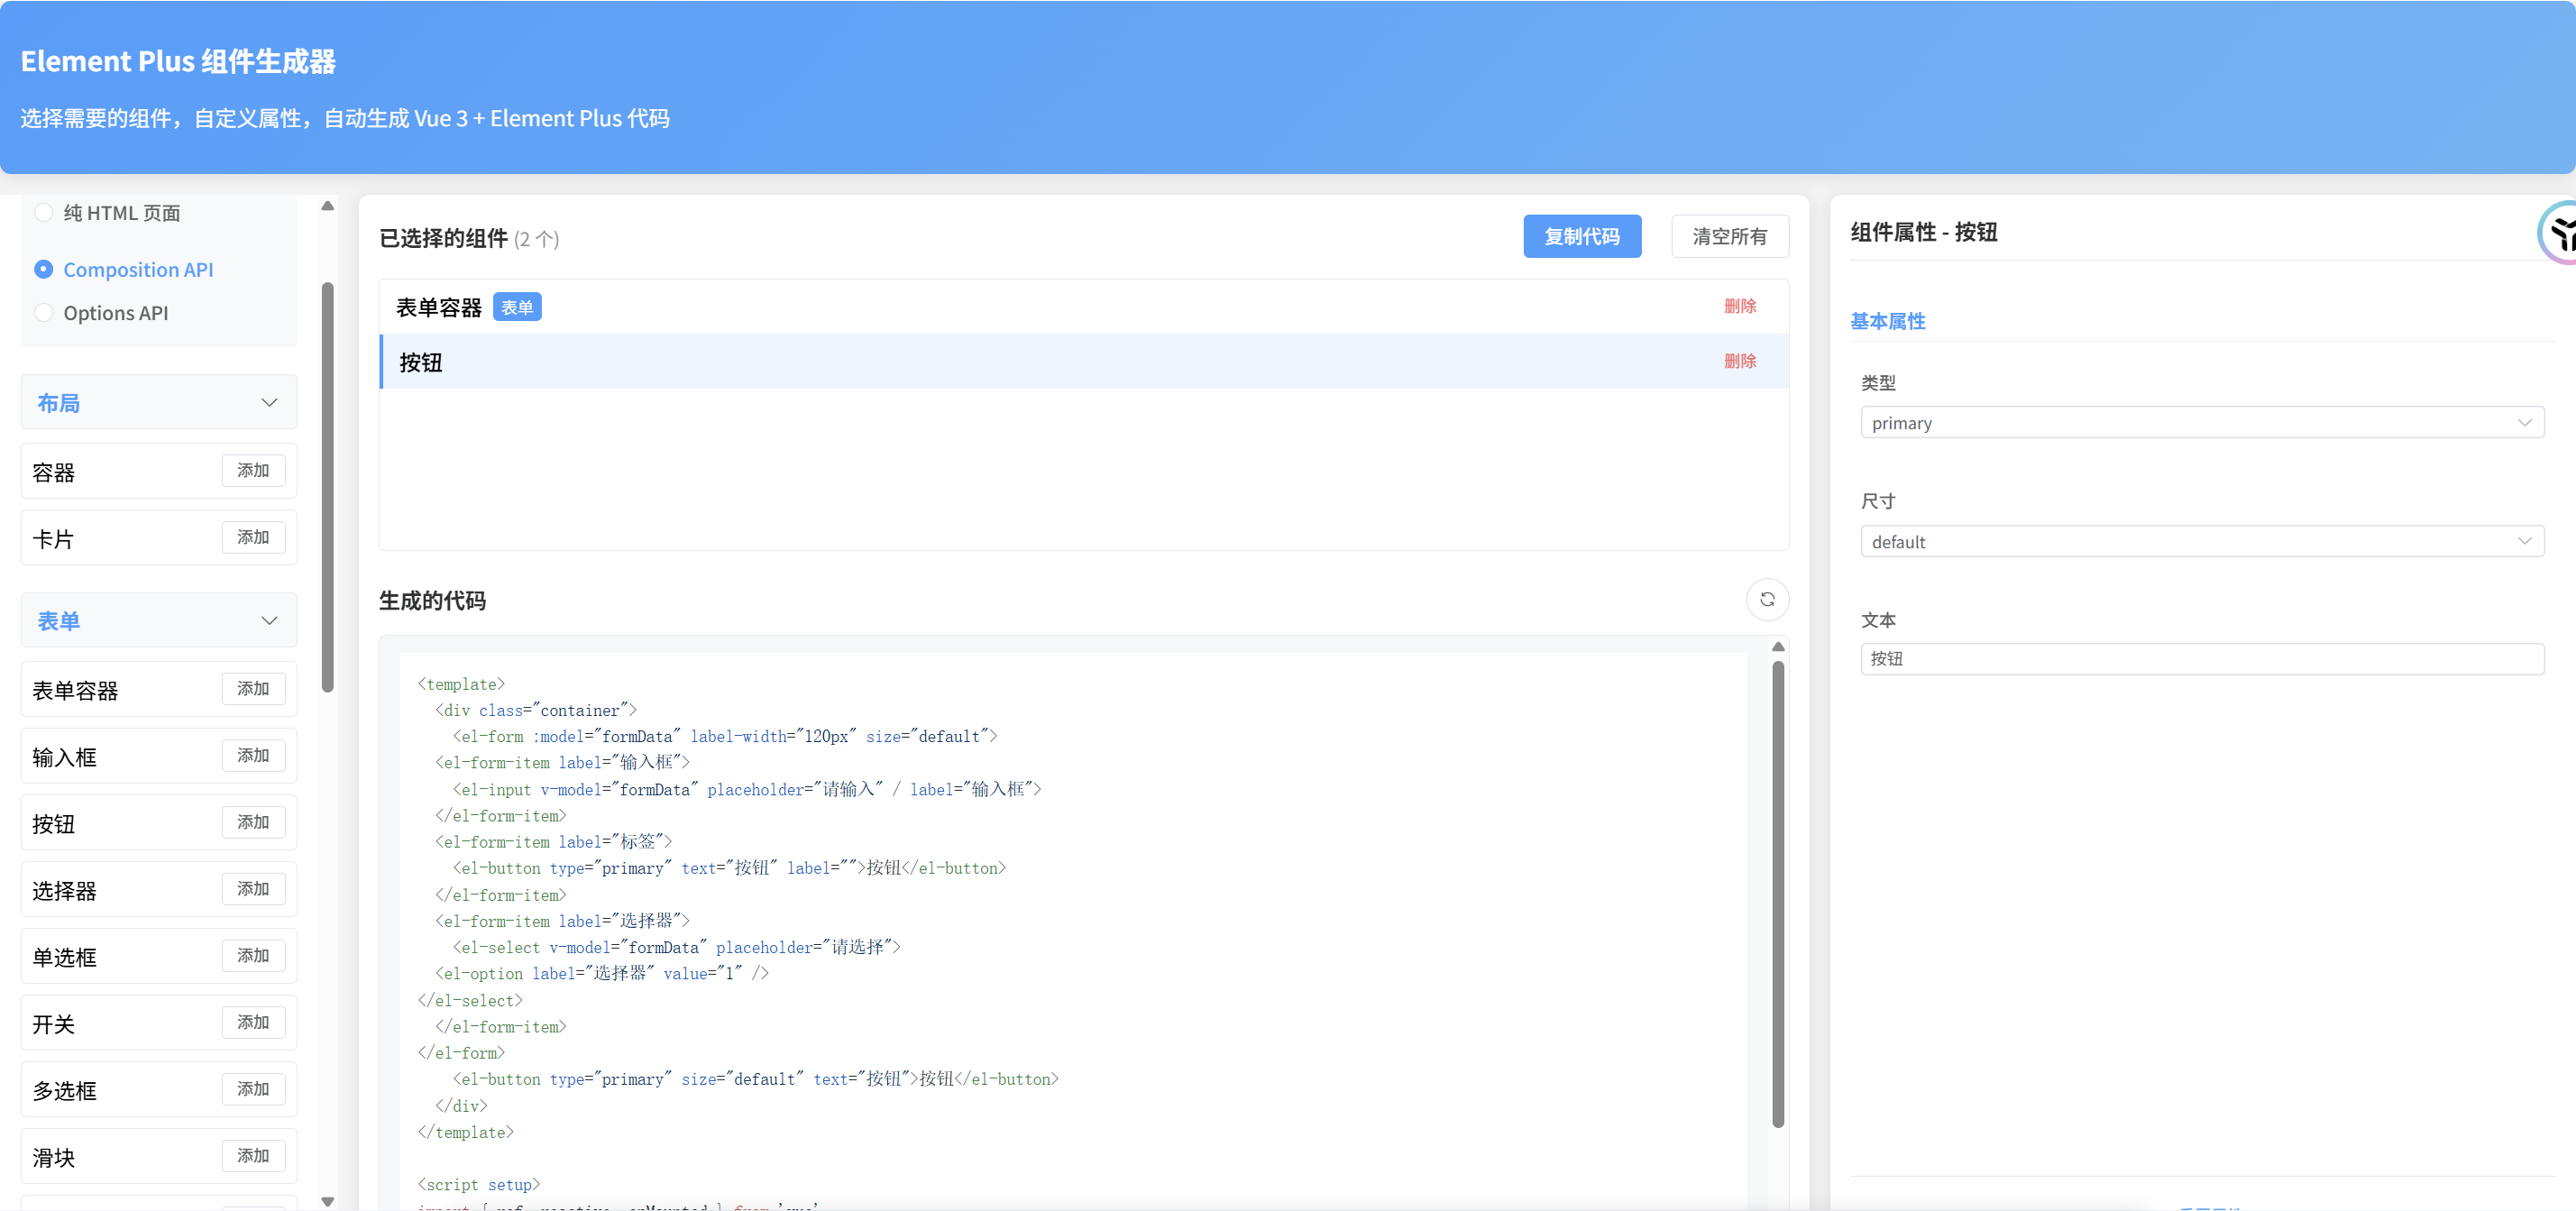Click the 表单 tag badge beside 表单容器
This screenshot has height=1211, width=2576.
pyautogui.click(x=517, y=307)
